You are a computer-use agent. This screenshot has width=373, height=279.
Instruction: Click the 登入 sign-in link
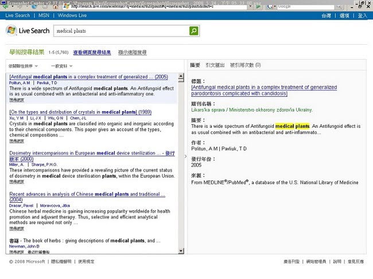(362, 15)
